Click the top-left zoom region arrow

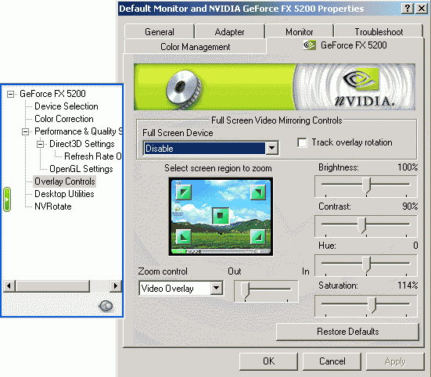[x=184, y=192]
